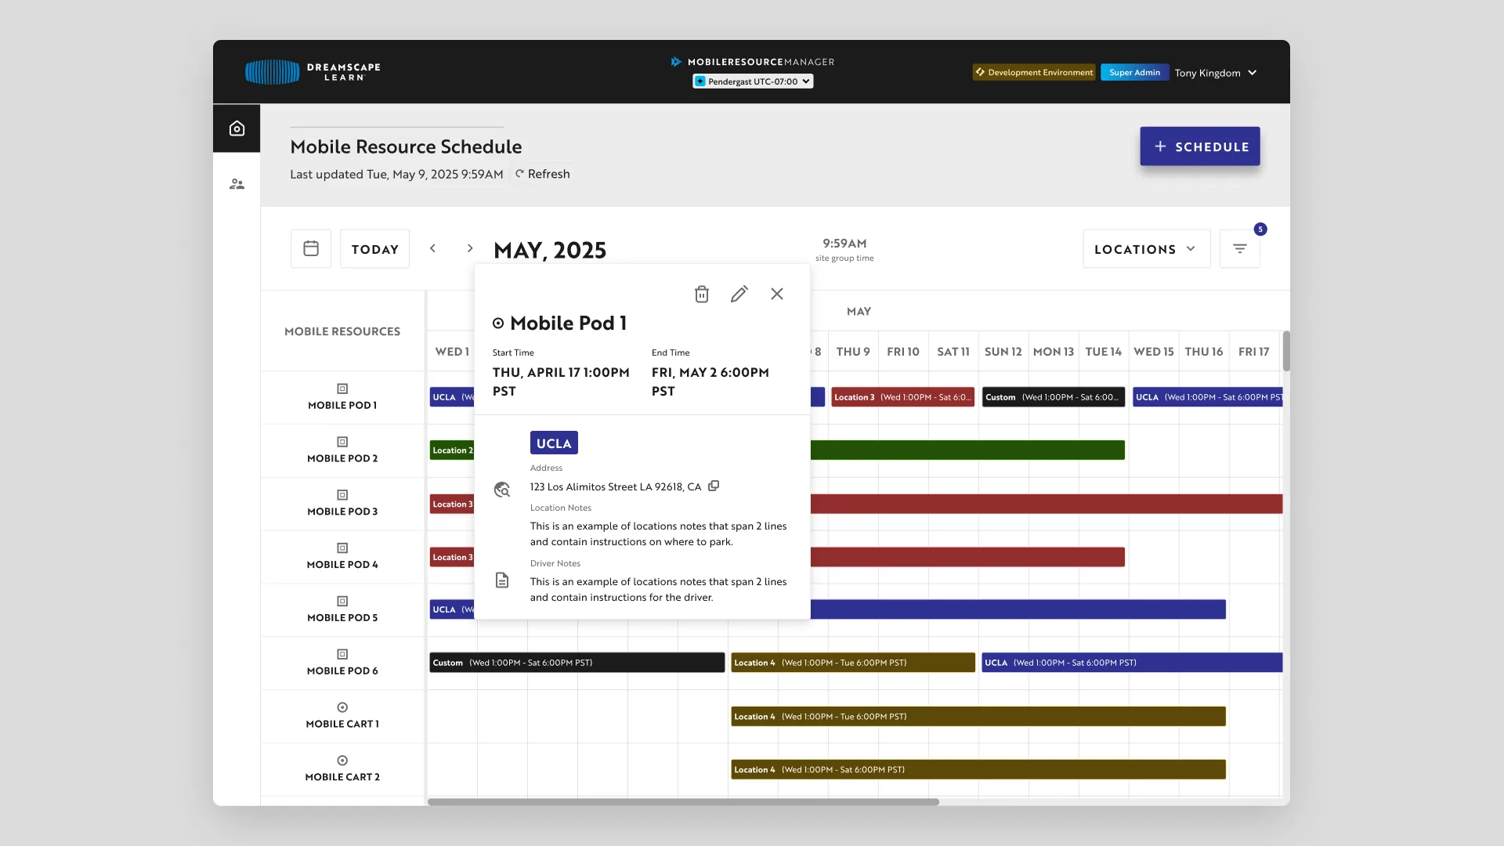This screenshot has height=846, width=1504.
Task: Click the WED 15 day column header
Action: (x=1154, y=352)
